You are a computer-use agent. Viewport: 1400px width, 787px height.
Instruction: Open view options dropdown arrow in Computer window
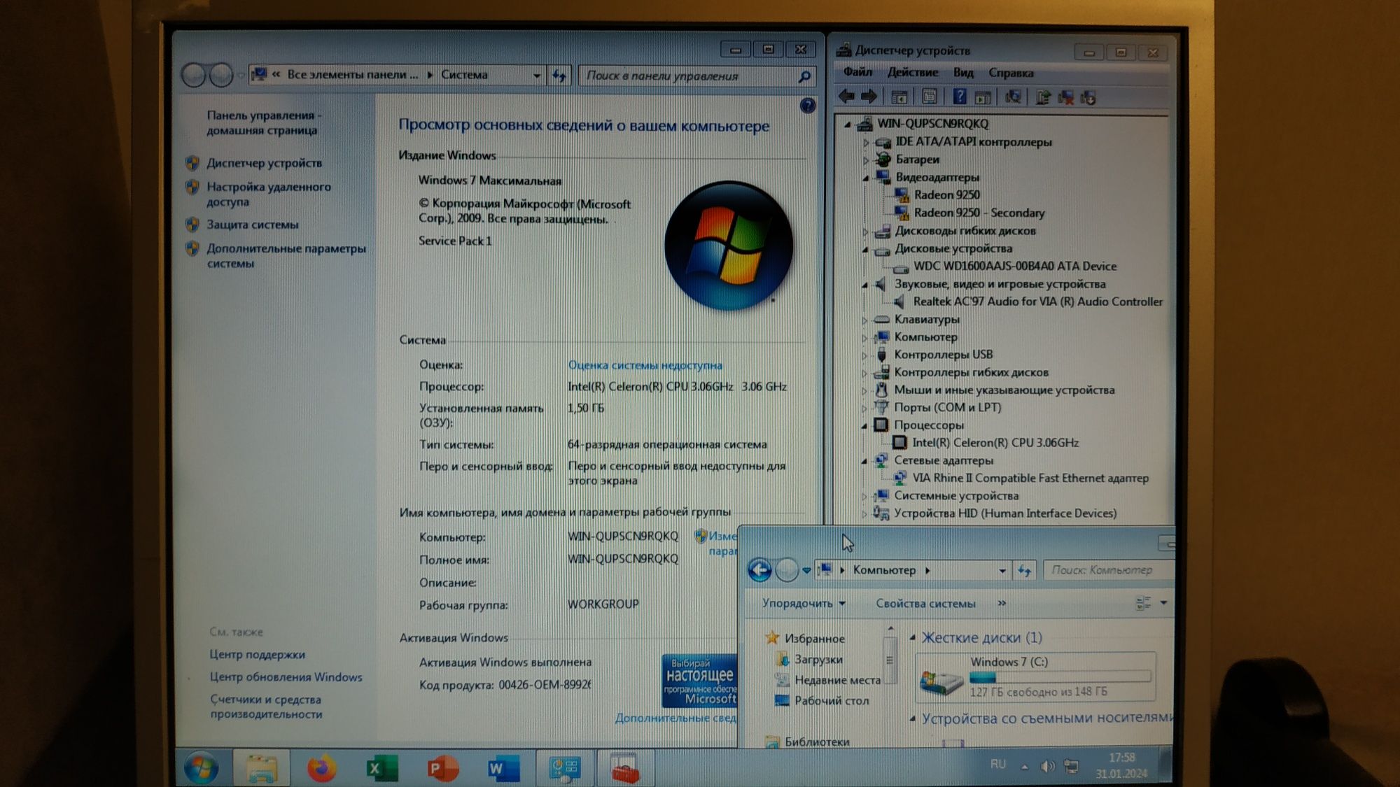[1163, 602]
